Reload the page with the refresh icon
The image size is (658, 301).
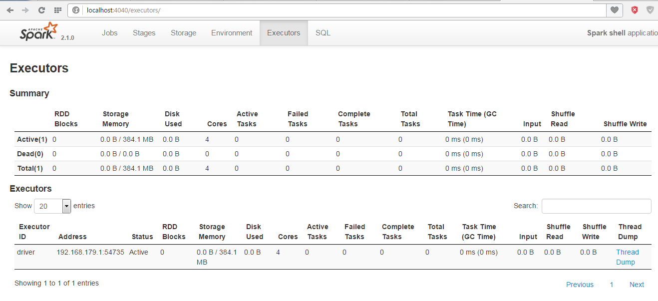(x=41, y=10)
